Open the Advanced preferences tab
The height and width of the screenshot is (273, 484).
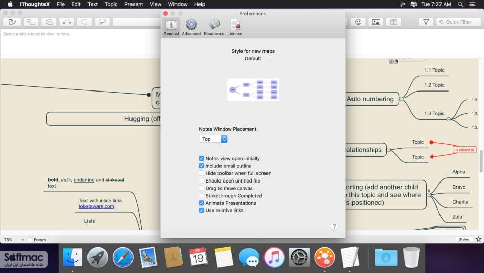point(191,28)
